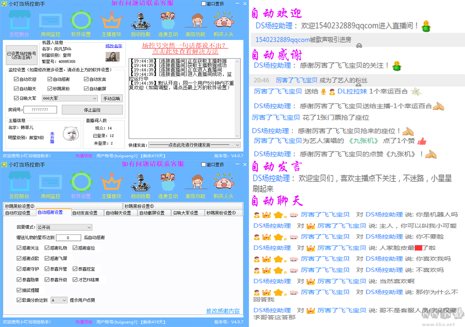Open 总控制台 in the upper window toolbar
Image resolution: width=465 pixels, height=327 pixels.
click(19, 23)
